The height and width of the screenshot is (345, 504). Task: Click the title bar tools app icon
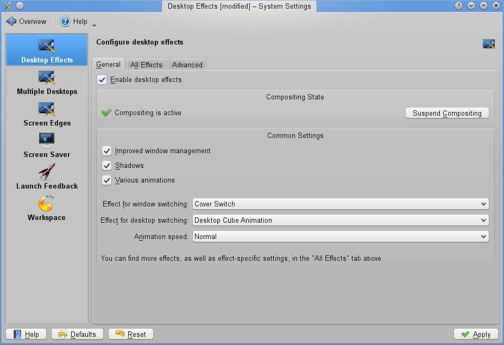(8, 6)
